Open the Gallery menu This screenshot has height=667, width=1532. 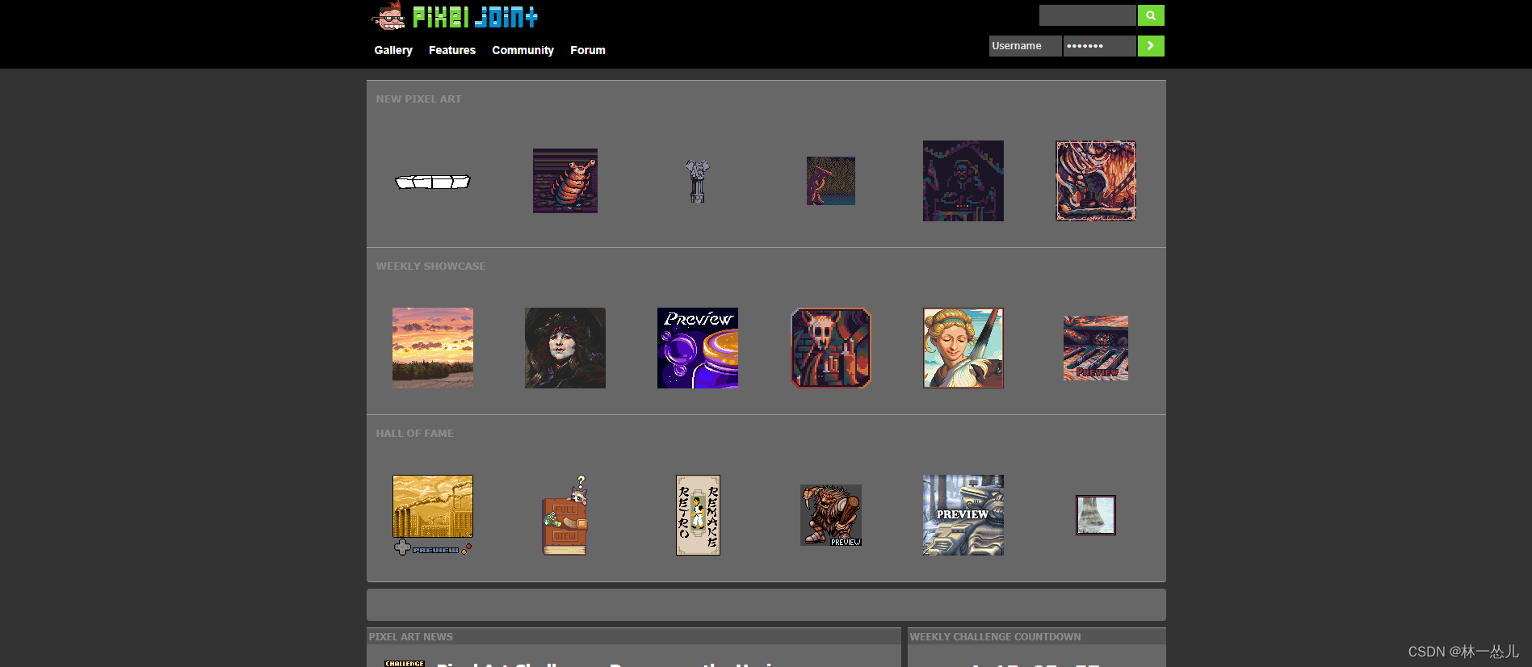point(393,50)
